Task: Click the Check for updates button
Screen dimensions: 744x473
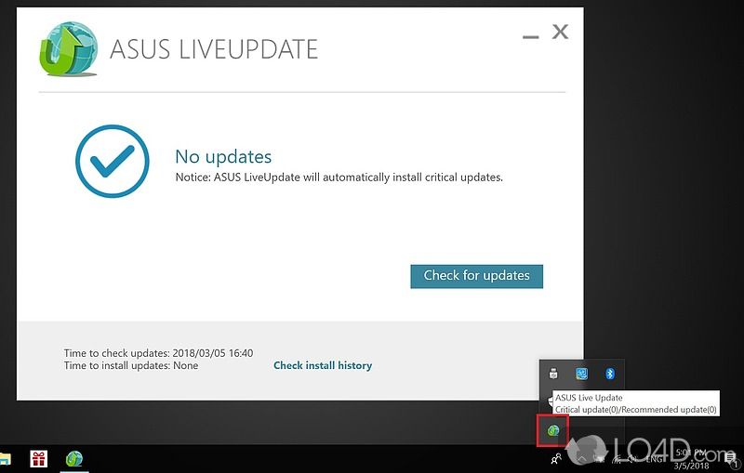Action: tap(476, 276)
